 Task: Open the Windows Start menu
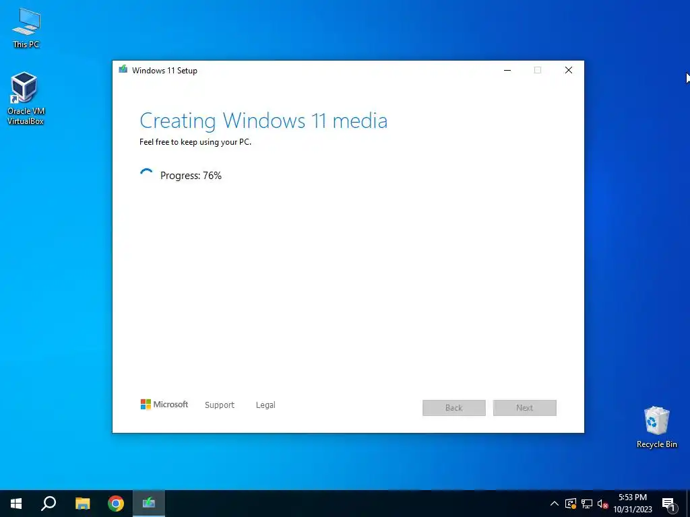pyautogui.click(x=16, y=504)
